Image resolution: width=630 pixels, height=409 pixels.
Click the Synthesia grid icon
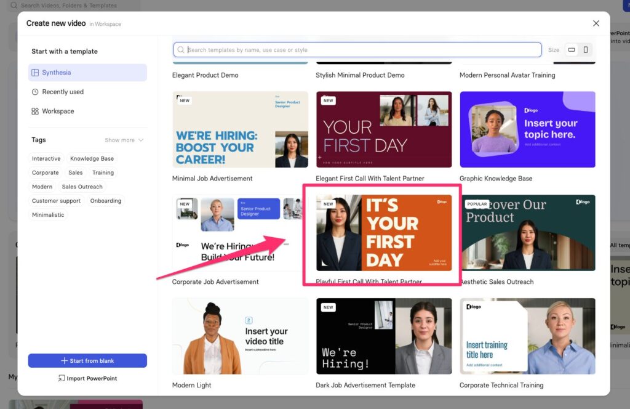(35, 73)
